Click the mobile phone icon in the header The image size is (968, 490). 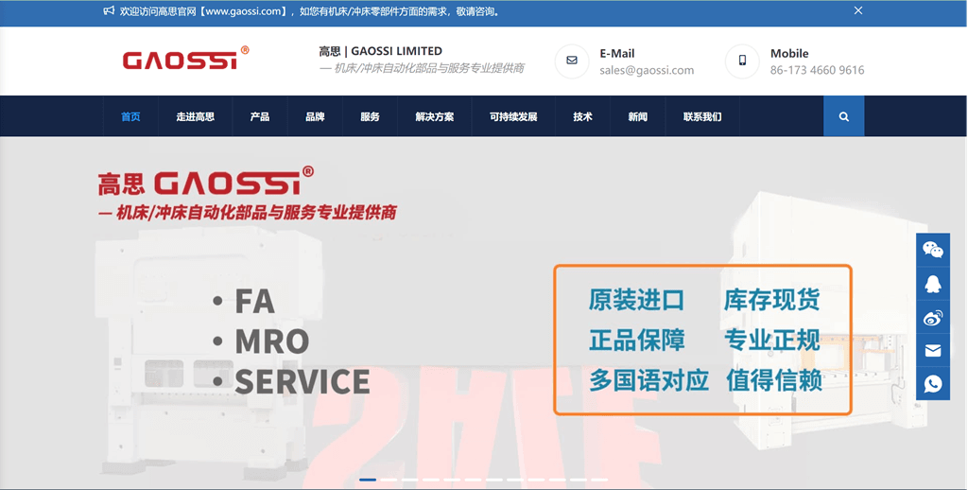pyautogui.click(x=742, y=61)
